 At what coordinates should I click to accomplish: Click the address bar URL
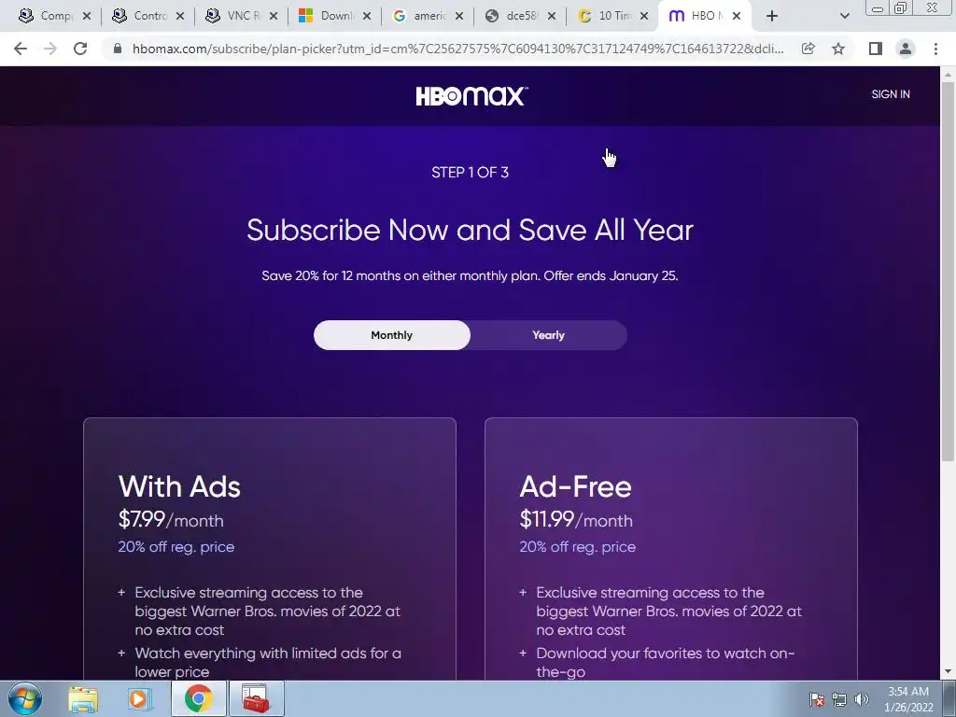[x=457, y=49]
